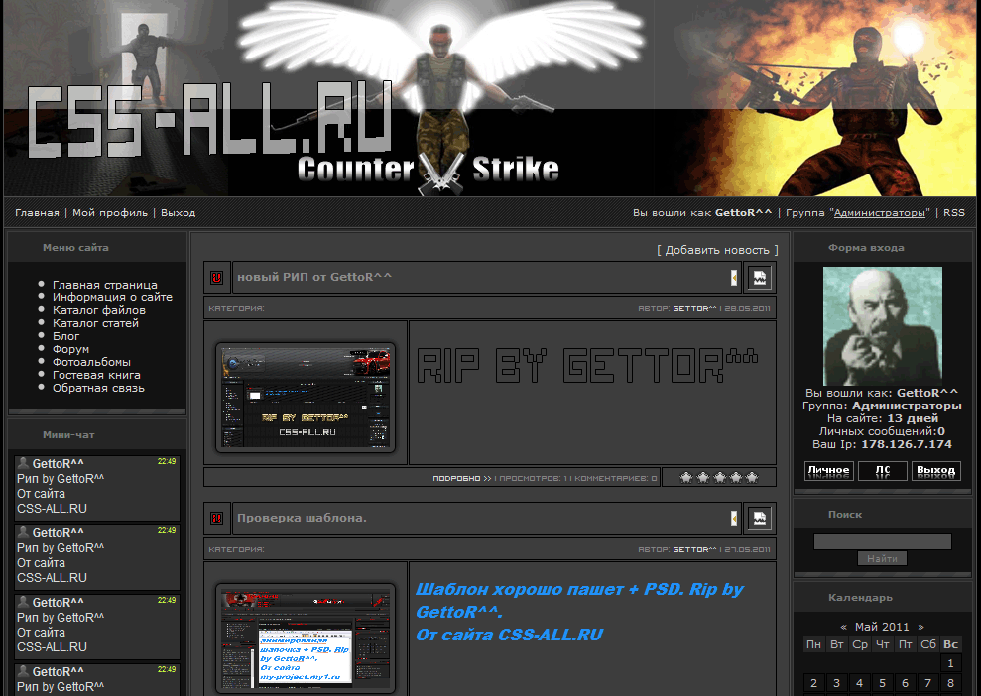Open the thumbnail of the "Проверка шаблона." post

point(306,638)
